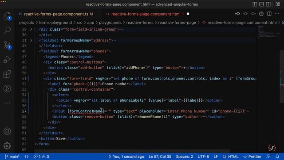Open the Accounts menu
This screenshot has width=284, height=160.
7,131
